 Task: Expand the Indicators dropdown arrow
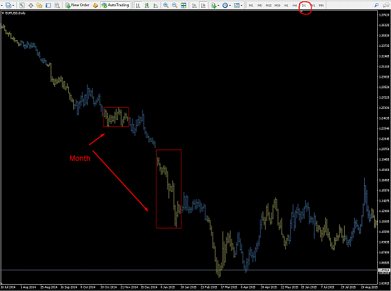click(x=218, y=6)
